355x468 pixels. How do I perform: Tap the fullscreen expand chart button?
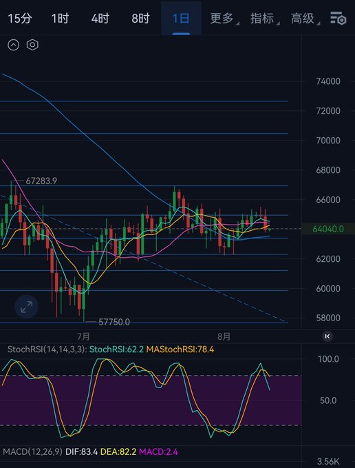(27, 307)
